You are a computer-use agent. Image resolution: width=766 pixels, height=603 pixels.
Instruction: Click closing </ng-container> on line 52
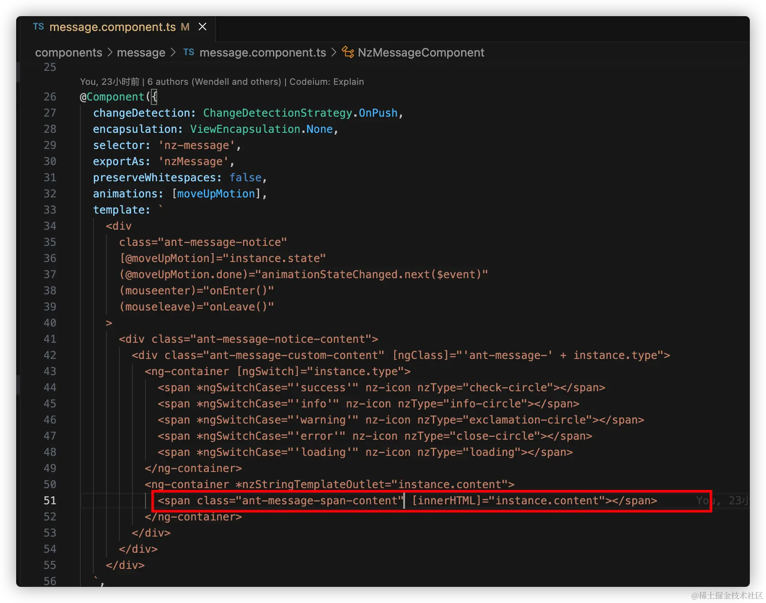[x=193, y=517]
